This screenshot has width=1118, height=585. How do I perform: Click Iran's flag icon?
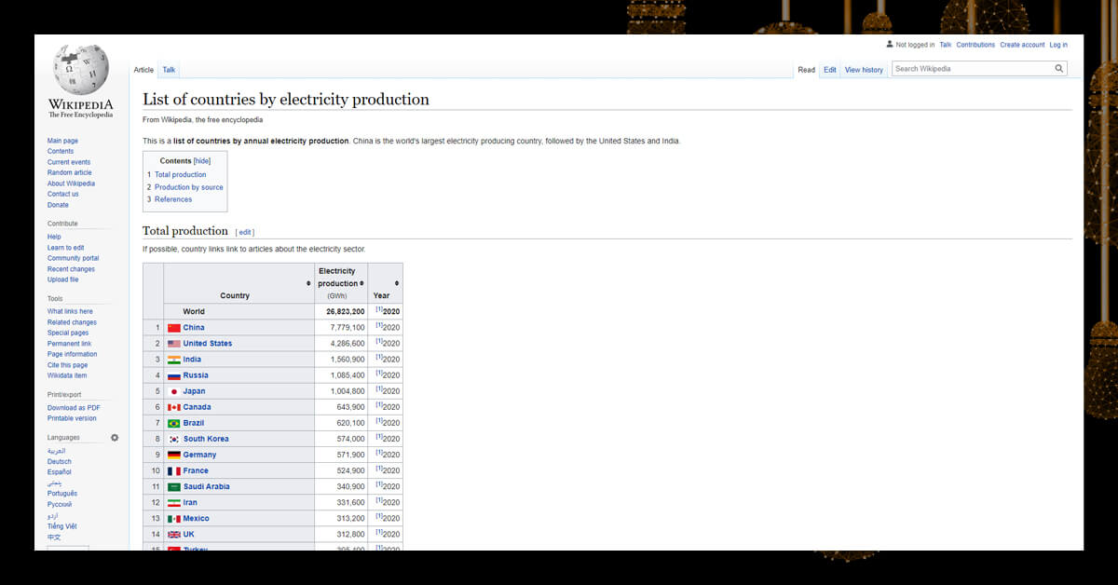[174, 502]
